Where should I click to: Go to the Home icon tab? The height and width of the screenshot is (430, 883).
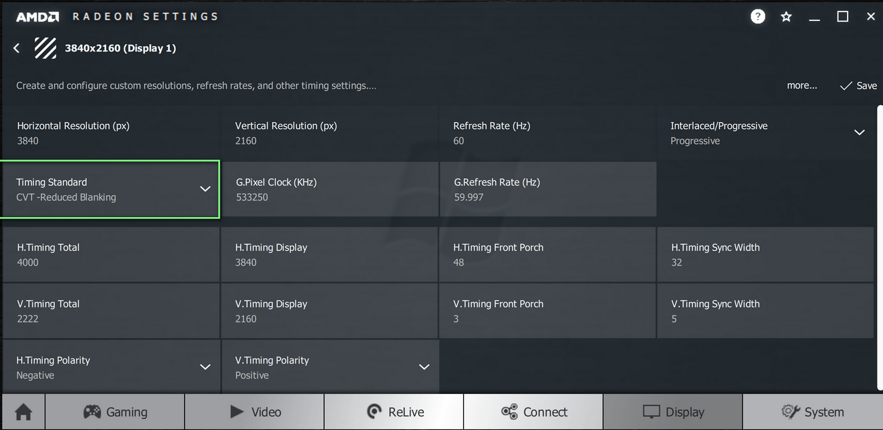click(x=23, y=412)
